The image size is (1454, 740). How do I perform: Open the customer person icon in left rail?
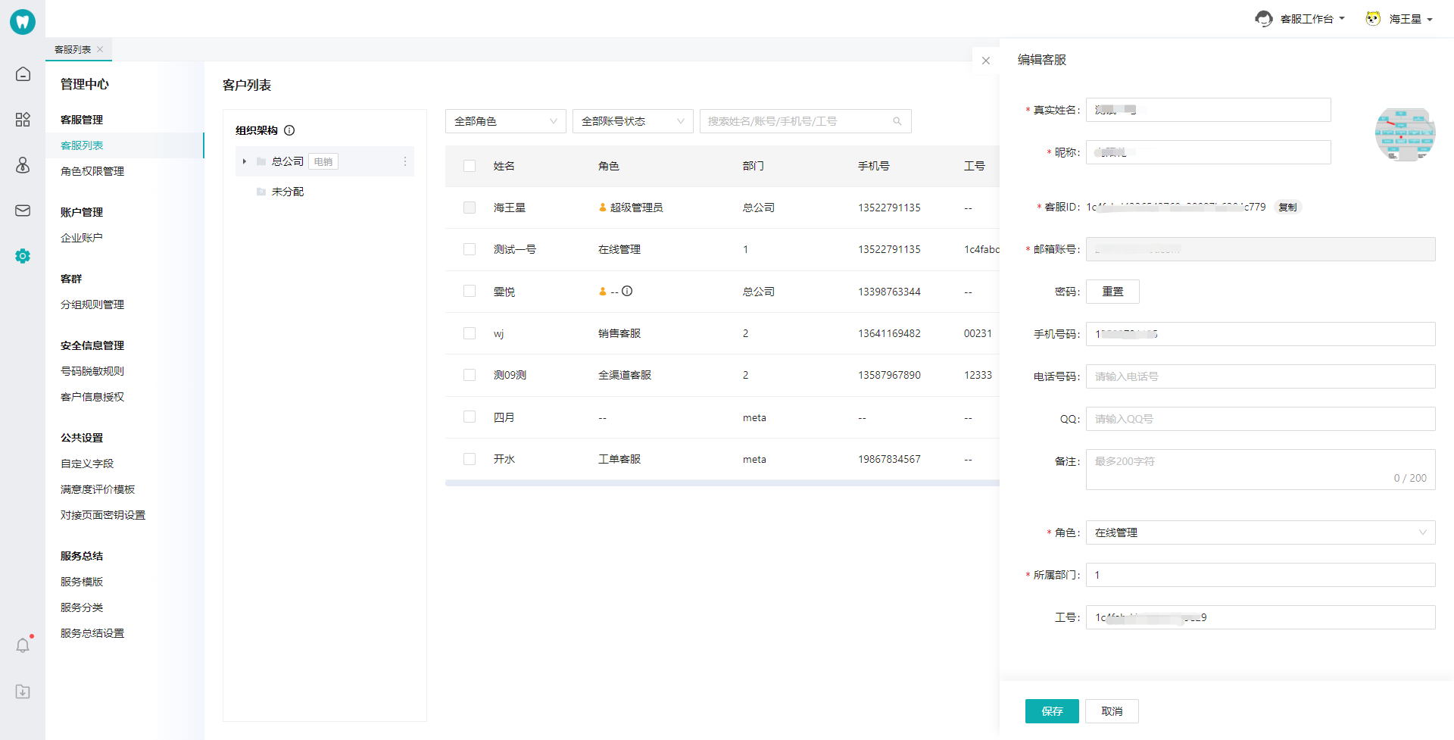tap(23, 165)
